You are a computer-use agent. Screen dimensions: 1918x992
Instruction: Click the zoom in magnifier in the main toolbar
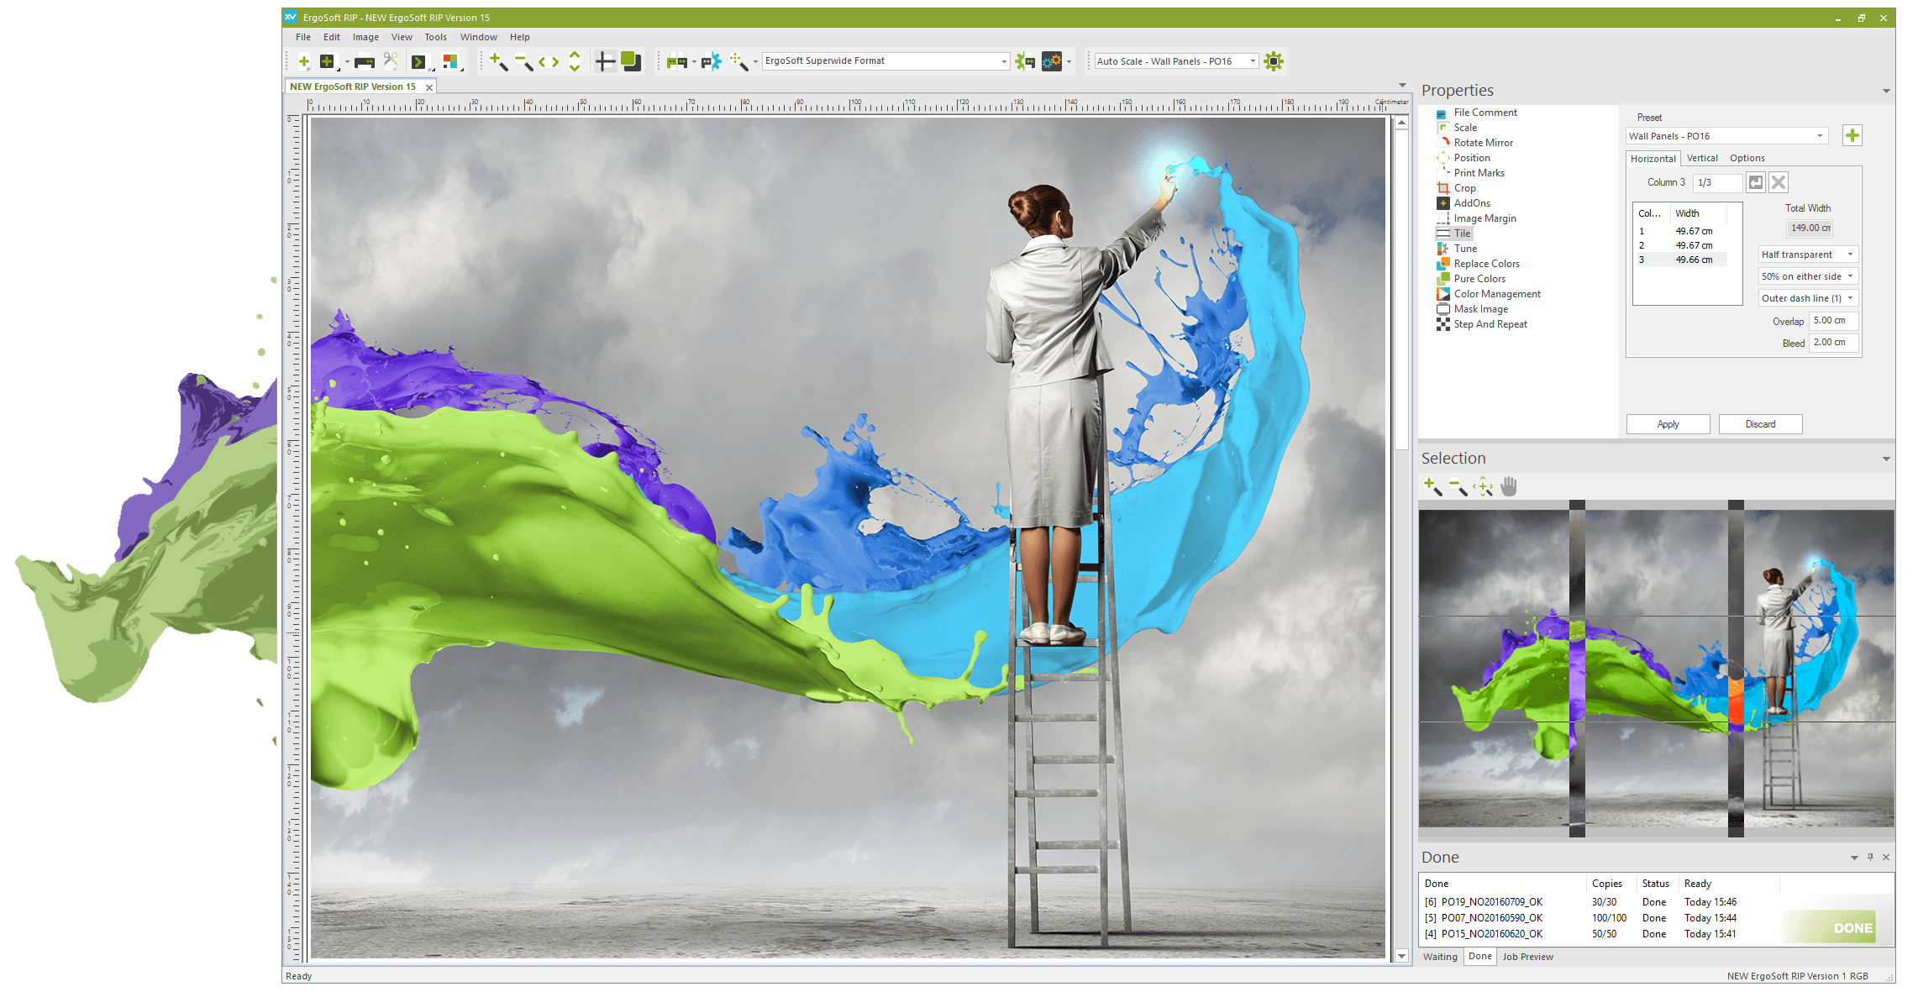(498, 61)
